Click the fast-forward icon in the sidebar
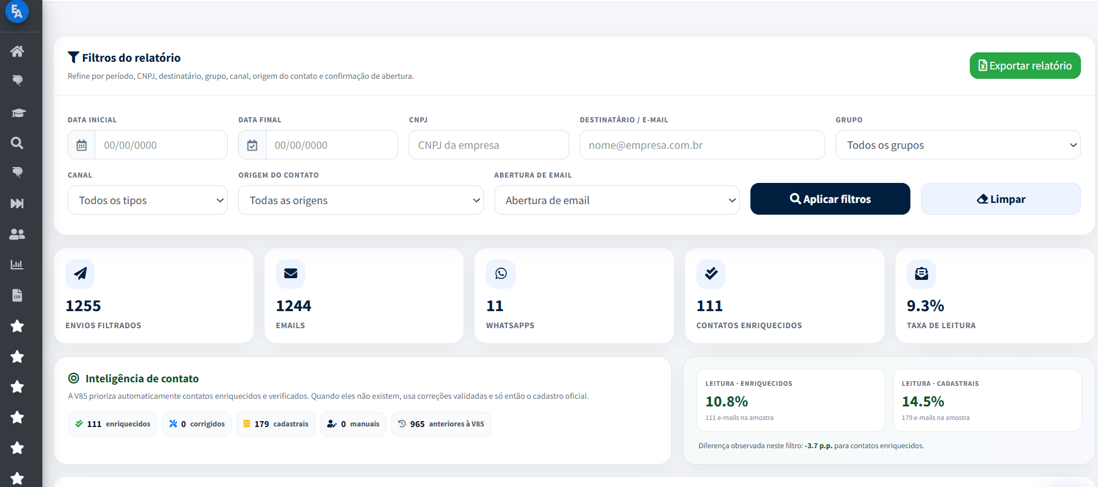1098x487 pixels. click(x=17, y=204)
